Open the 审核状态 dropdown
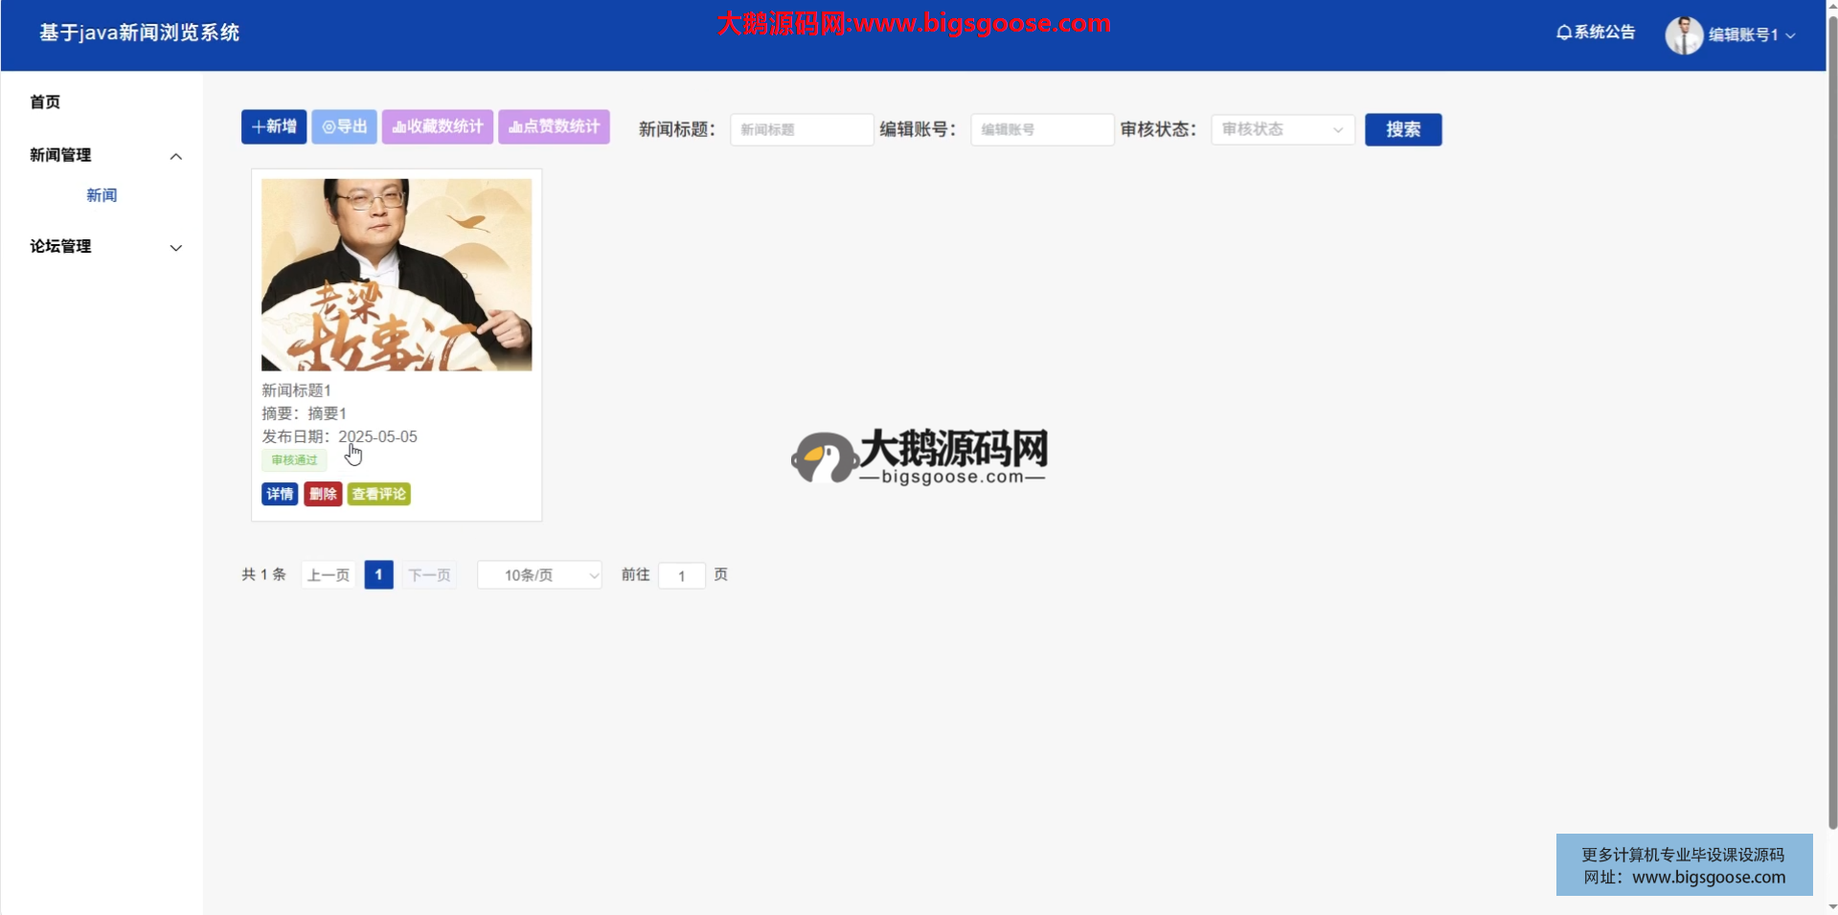1838x915 pixels. 1282,129
